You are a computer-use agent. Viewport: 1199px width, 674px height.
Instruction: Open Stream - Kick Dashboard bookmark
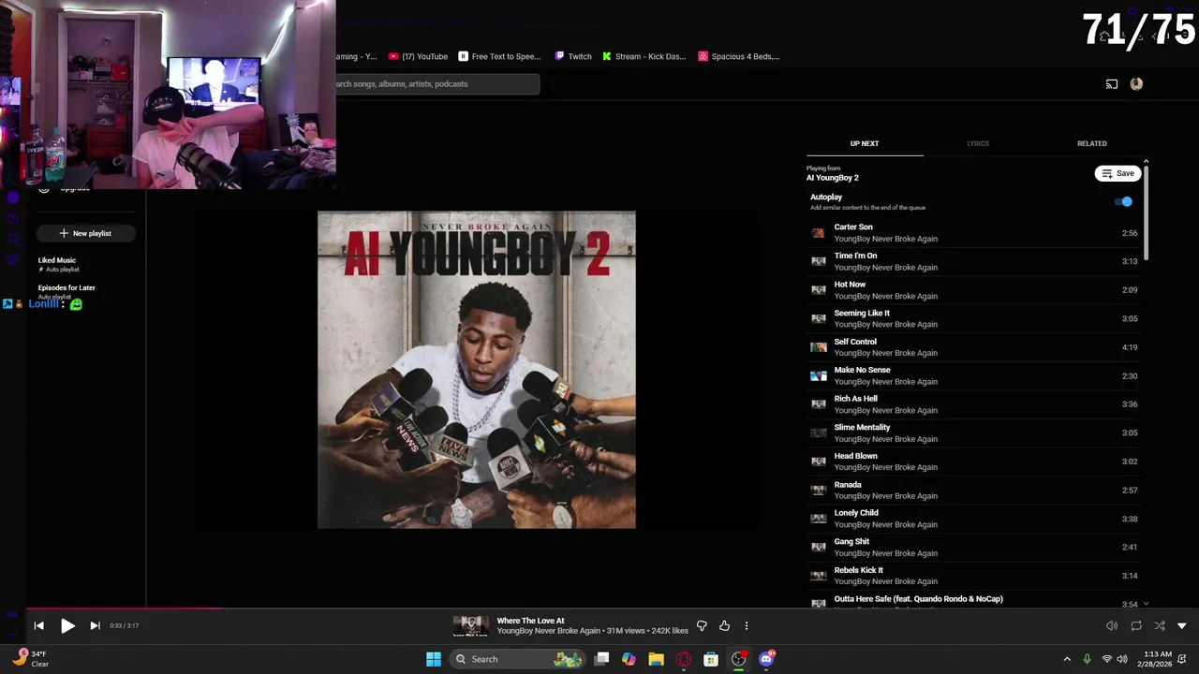644,56
